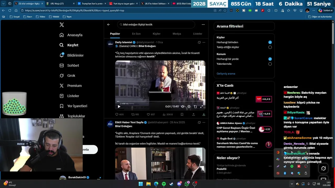Open Pedofili trending topic
Viewport: 335px width, 188px height.
click(221, 169)
